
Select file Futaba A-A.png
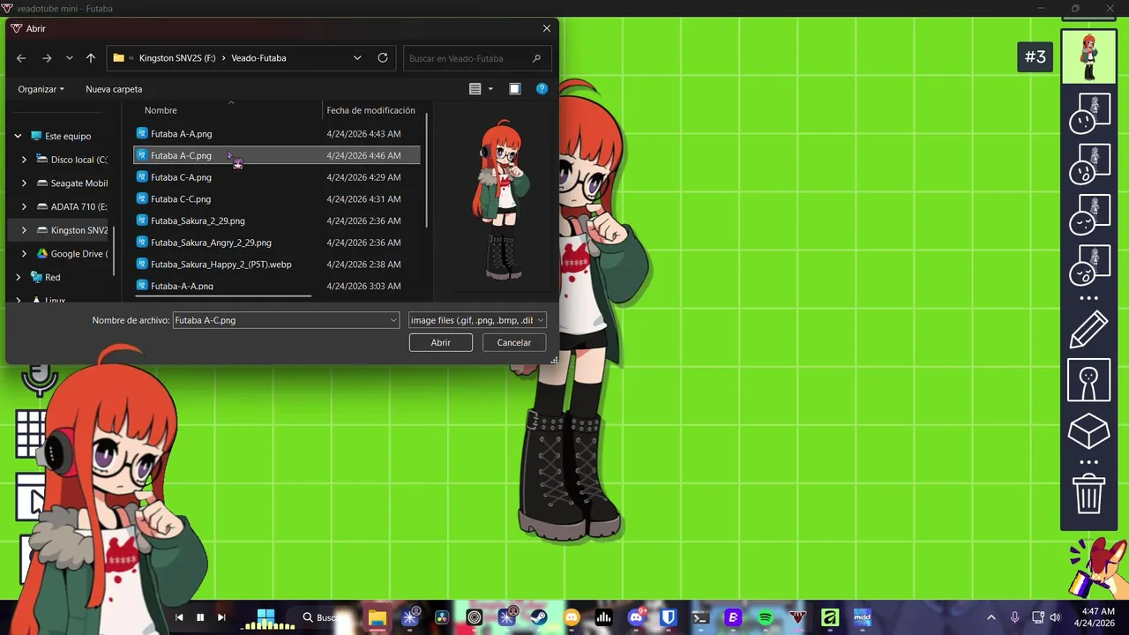276,134
